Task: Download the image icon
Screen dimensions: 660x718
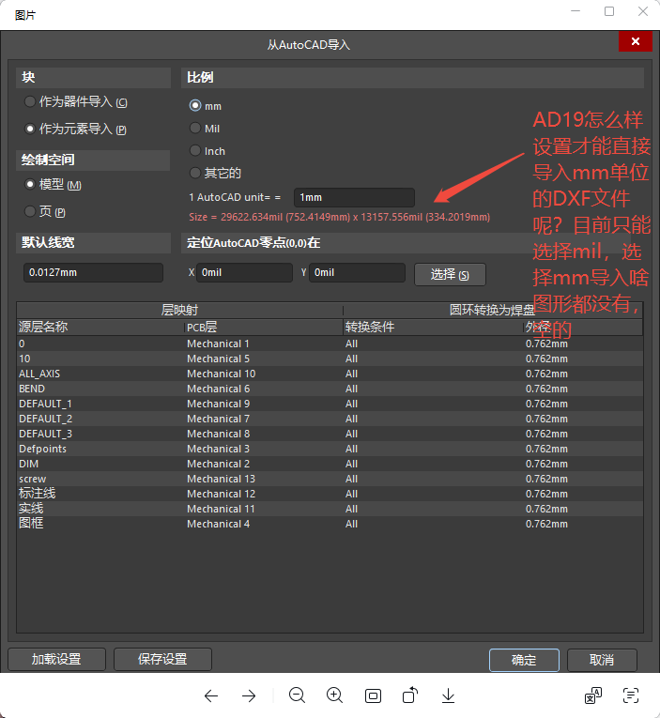Action: (x=448, y=695)
